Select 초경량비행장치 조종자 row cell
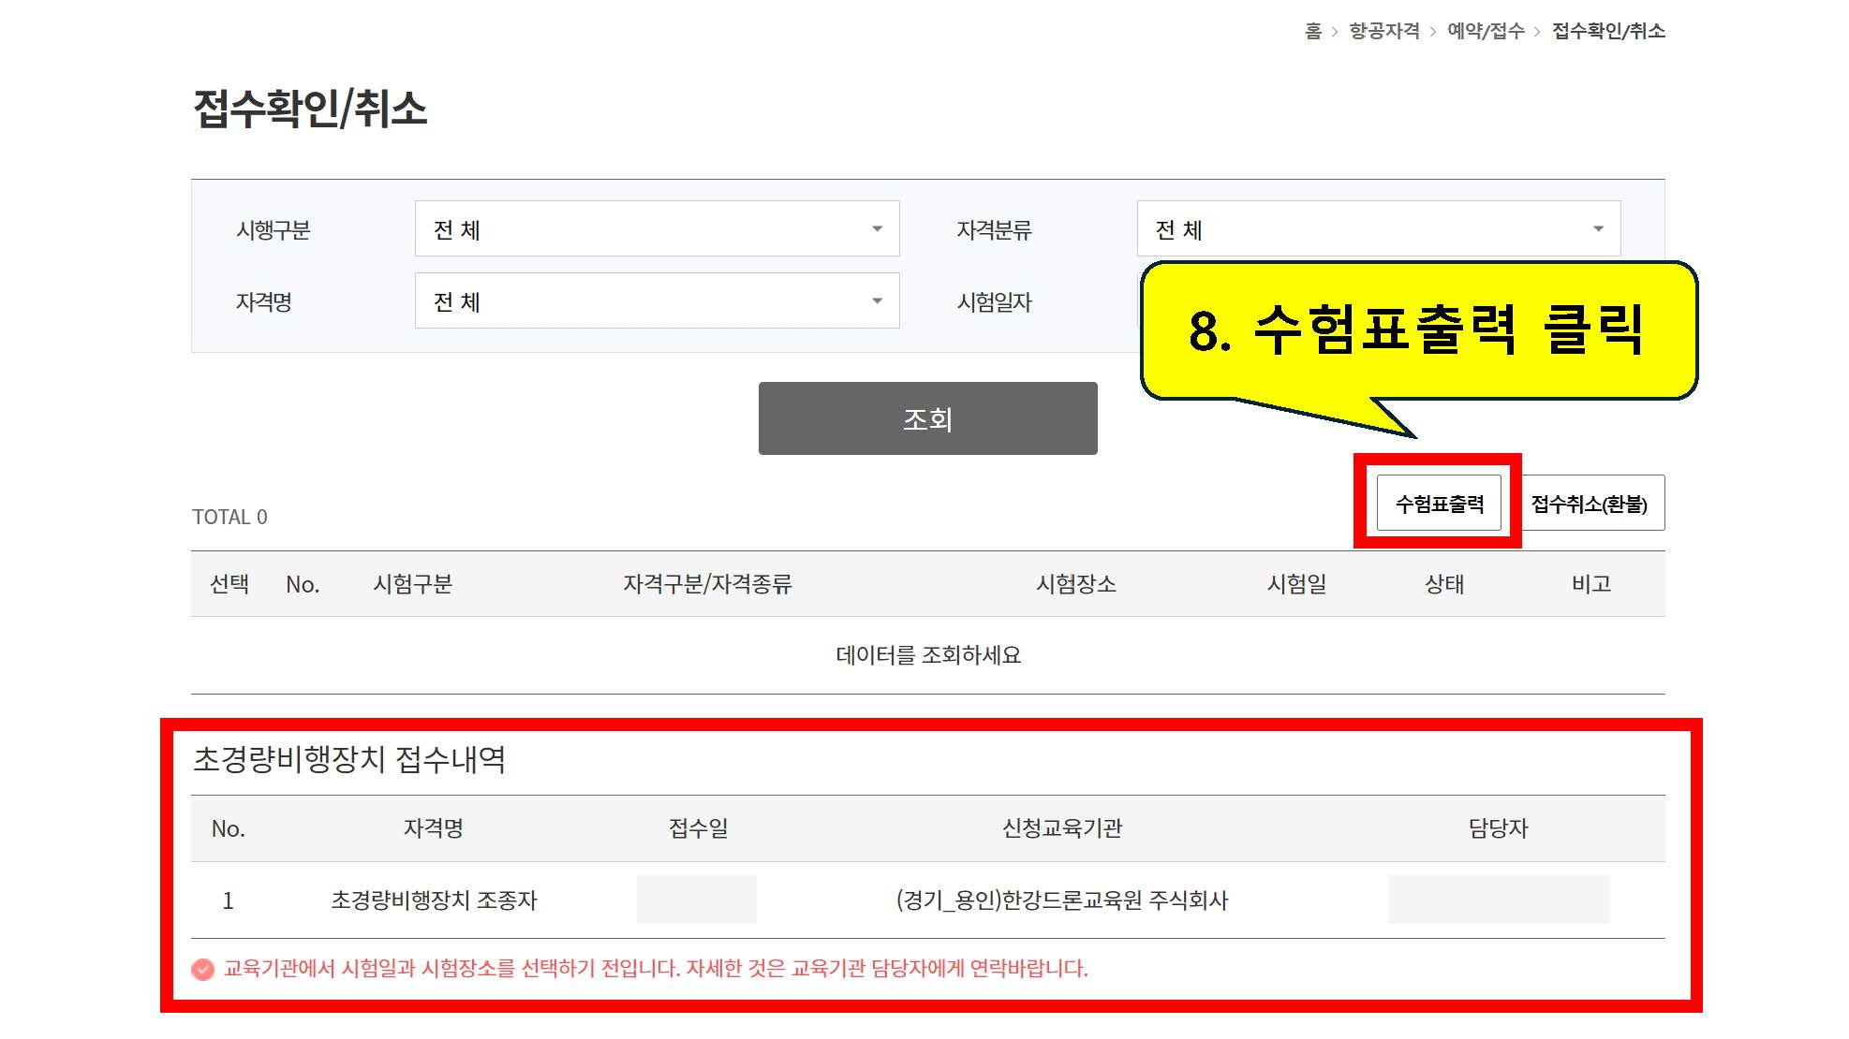 [434, 900]
